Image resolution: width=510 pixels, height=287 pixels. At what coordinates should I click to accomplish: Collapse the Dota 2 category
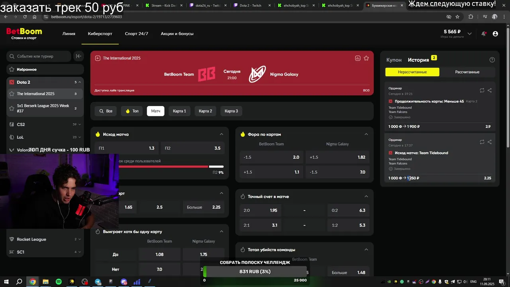point(80,82)
